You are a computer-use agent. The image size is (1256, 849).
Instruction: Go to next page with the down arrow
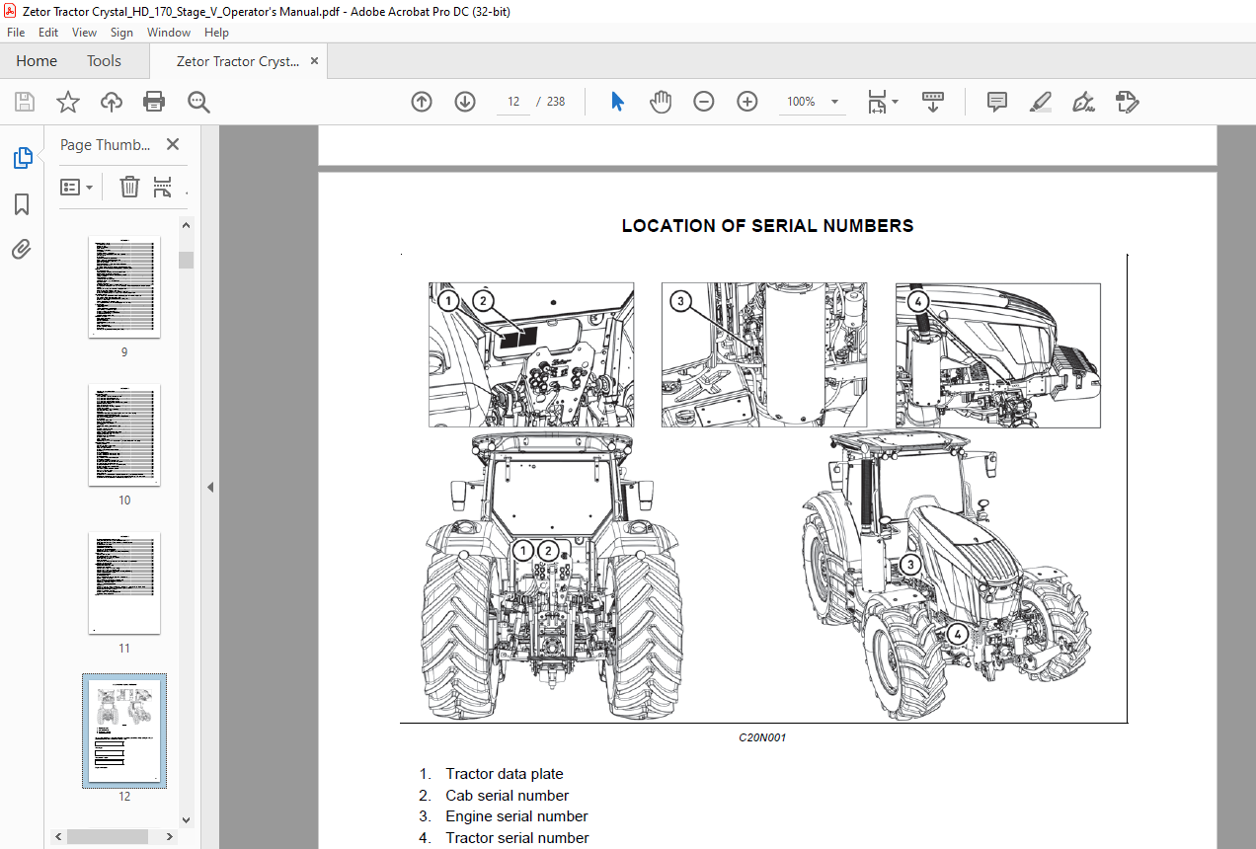pos(465,102)
